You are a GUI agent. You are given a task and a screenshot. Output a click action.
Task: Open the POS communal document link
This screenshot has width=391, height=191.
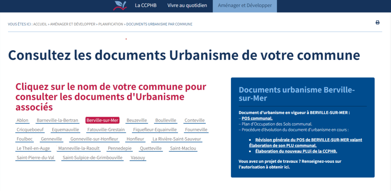(257, 118)
